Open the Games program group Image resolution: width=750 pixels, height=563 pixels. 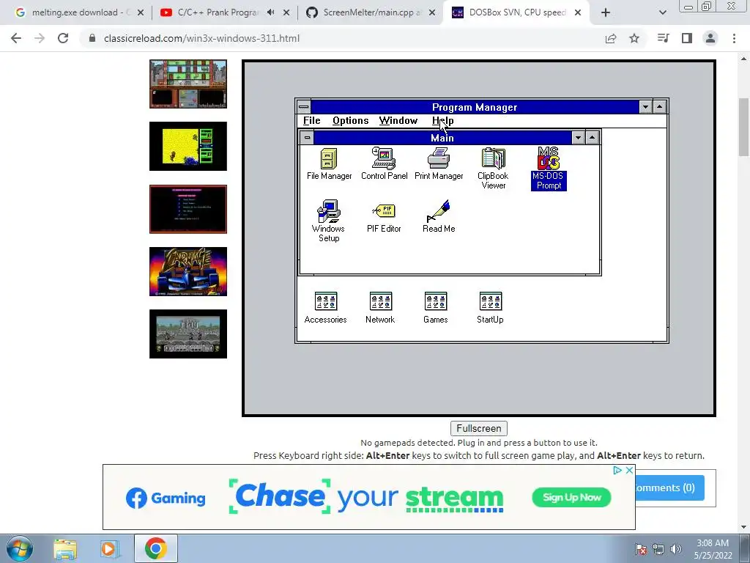click(x=435, y=307)
